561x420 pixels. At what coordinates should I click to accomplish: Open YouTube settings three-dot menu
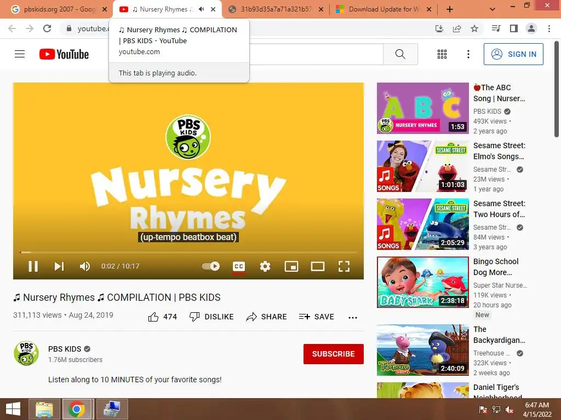468,54
